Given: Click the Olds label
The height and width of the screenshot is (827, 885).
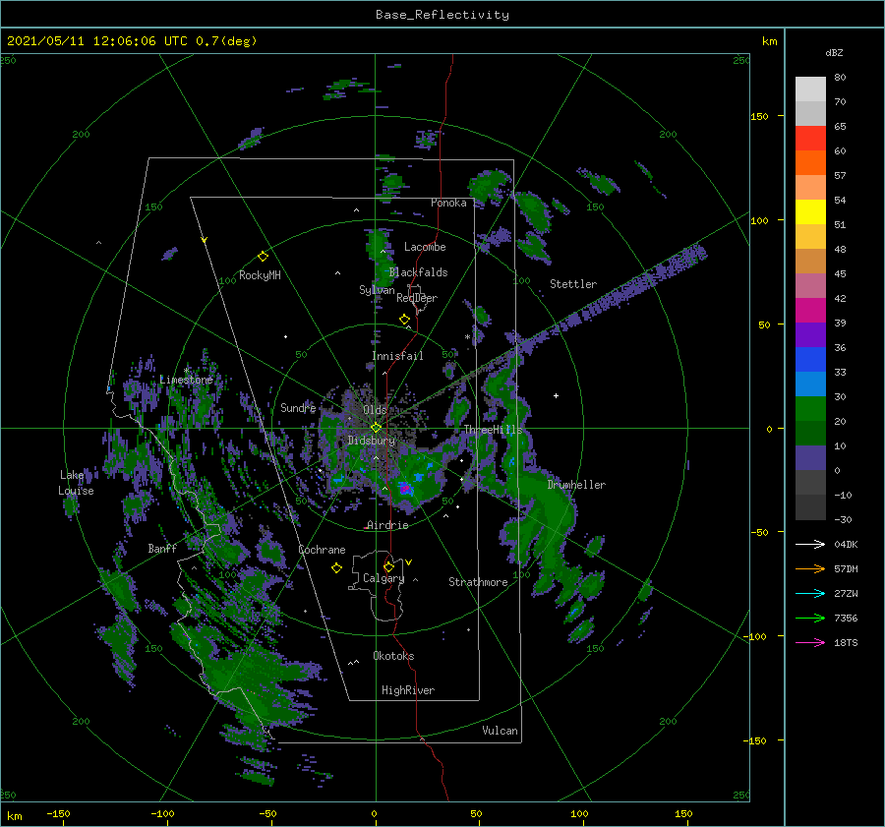Looking at the screenshot, I should (x=375, y=410).
